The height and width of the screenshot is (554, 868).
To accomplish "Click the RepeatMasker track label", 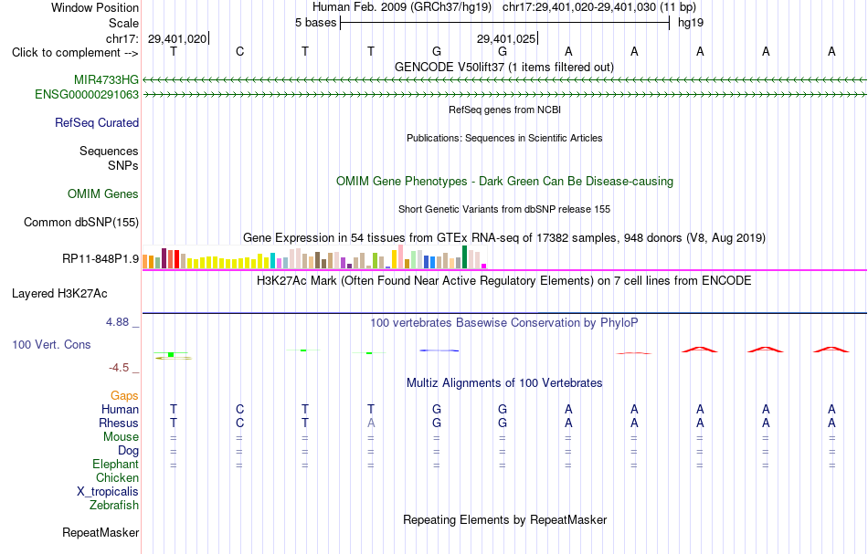I will pos(101,532).
